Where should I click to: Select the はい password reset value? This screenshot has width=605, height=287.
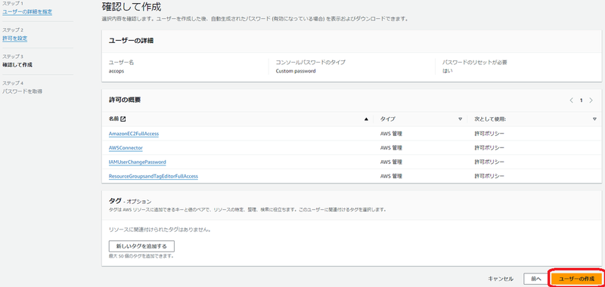click(448, 71)
